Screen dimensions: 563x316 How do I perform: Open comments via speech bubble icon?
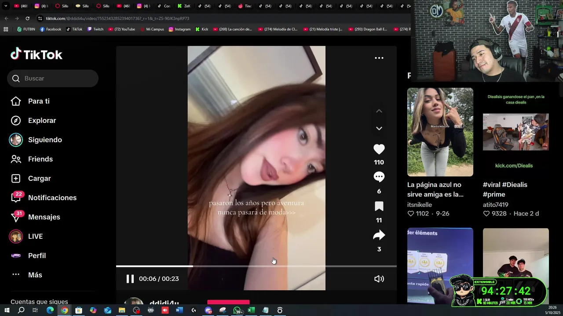click(379, 177)
